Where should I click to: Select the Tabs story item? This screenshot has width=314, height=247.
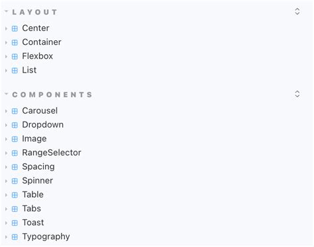click(32, 209)
